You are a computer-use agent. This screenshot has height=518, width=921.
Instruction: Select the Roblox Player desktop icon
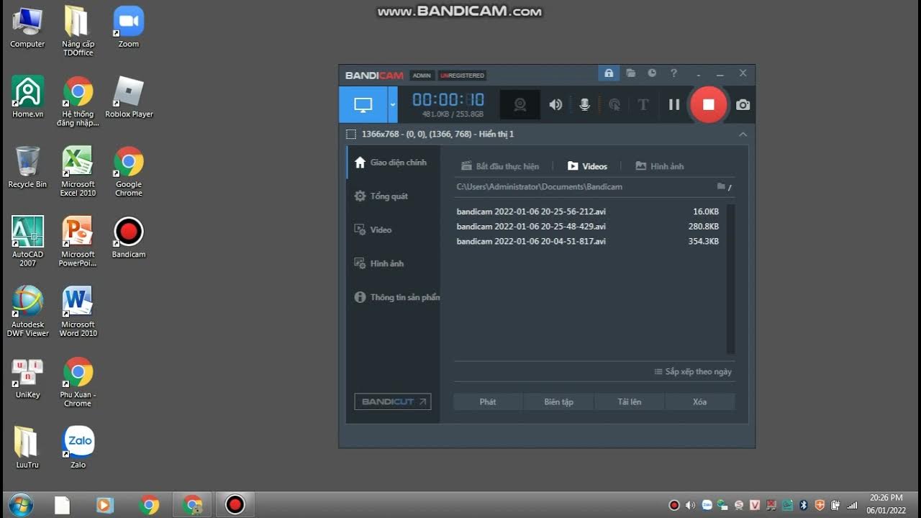point(129,97)
